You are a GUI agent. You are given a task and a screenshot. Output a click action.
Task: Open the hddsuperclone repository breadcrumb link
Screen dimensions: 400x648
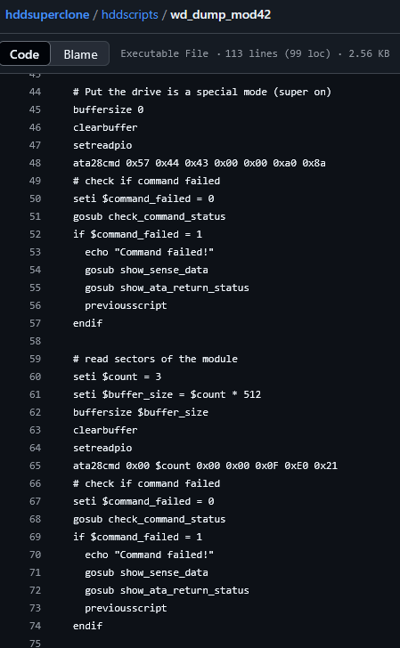(x=47, y=15)
